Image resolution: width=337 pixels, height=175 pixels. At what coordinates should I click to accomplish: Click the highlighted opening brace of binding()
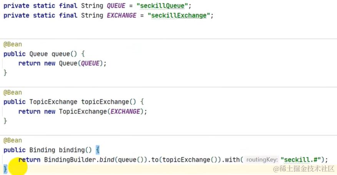pos(98,150)
